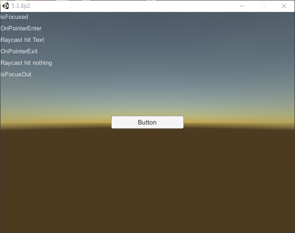This screenshot has width=295, height=233.
Task: Click the OnPointerExit log line
Action: tap(19, 51)
